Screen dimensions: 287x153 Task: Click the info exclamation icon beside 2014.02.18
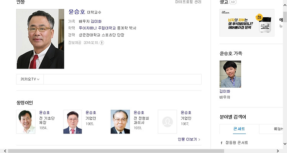pyautogui.click(x=102, y=43)
